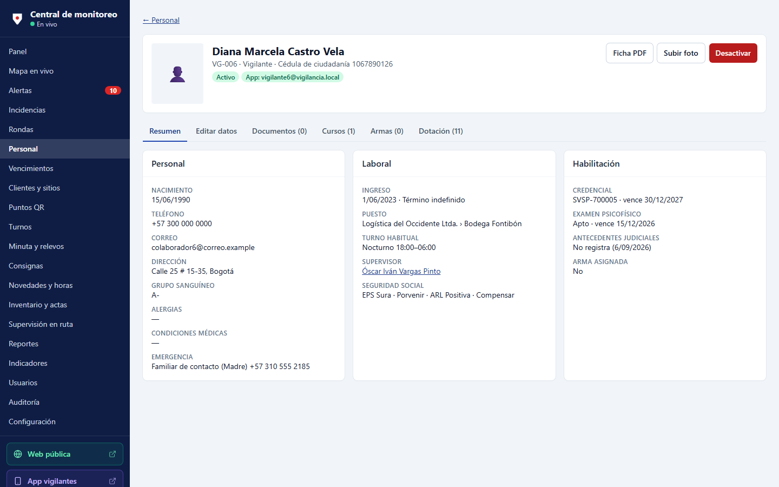Open the Dotación (11) tab

pos(441,131)
